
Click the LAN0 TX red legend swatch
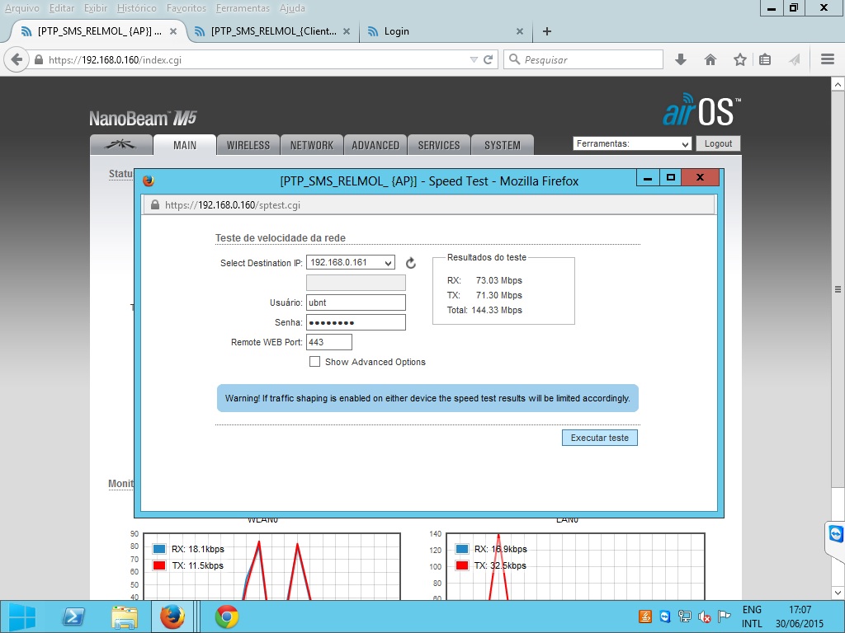click(462, 565)
